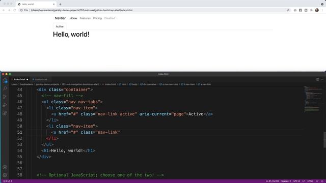Open the html breadcrumb dropdown
Image resolution: width=326 pixels, height=183 pixels.
123,84
